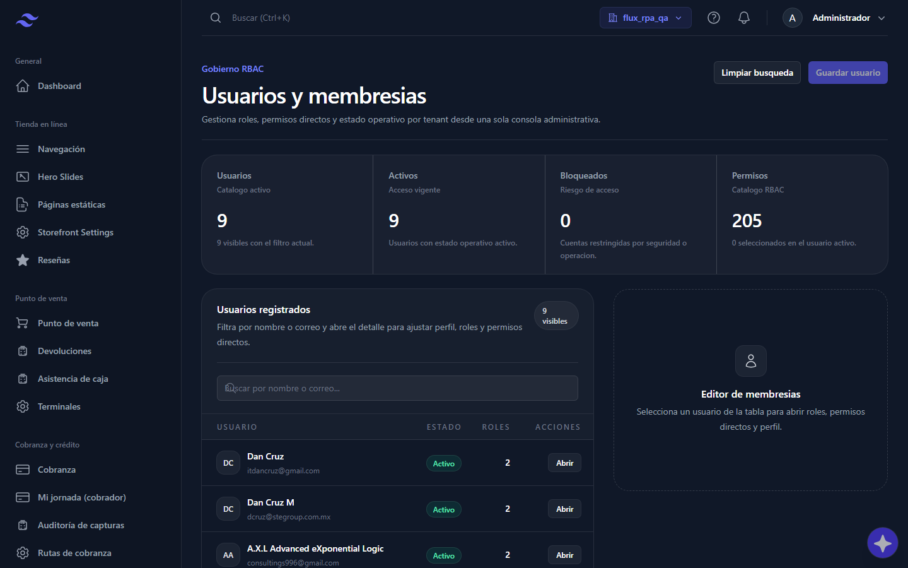Click Abrir for A.X.L Advanced eXponential Logic
Image resolution: width=908 pixels, height=568 pixels.
(x=564, y=555)
